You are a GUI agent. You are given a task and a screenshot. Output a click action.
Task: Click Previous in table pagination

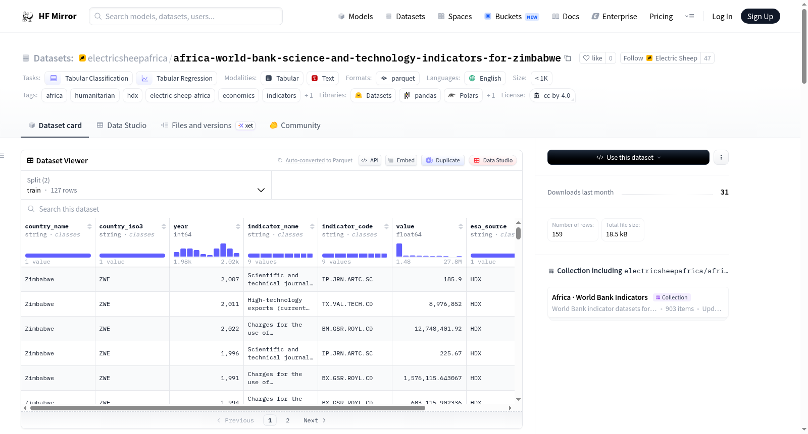click(x=235, y=420)
